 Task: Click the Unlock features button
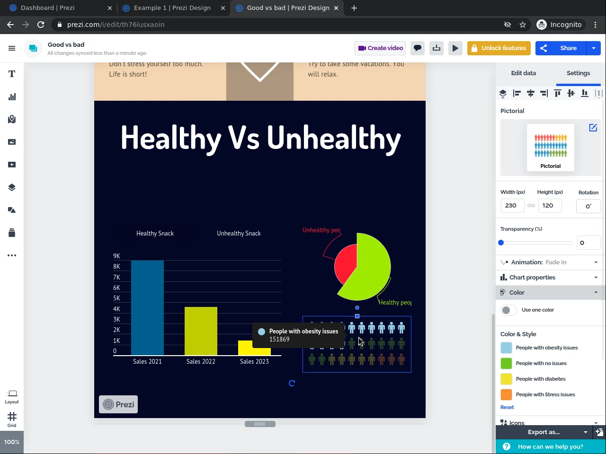click(499, 48)
